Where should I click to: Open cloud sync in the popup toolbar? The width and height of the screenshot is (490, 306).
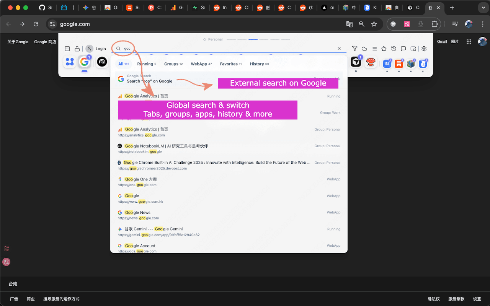click(x=364, y=49)
